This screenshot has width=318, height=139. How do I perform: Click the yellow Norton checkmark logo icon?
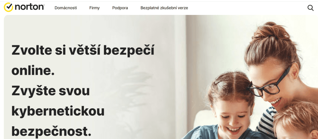8,7
